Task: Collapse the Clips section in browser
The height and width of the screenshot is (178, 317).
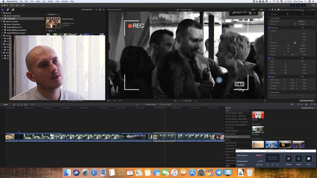Action: pyautogui.click(x=47, y=31)
